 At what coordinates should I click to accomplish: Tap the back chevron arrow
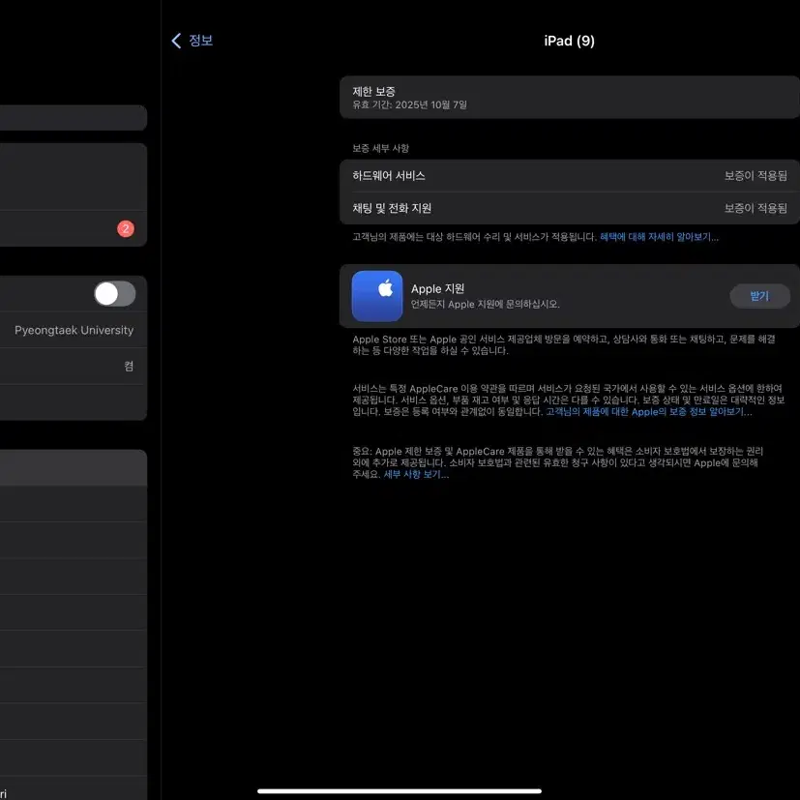[176, 41]
